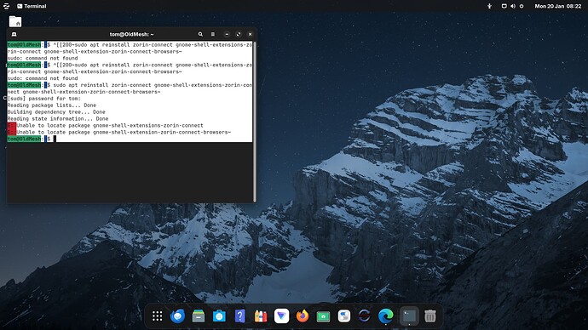Open the terminal hamburger menu
This screenshot has height=330, width=588.
(x=213, y=34)
